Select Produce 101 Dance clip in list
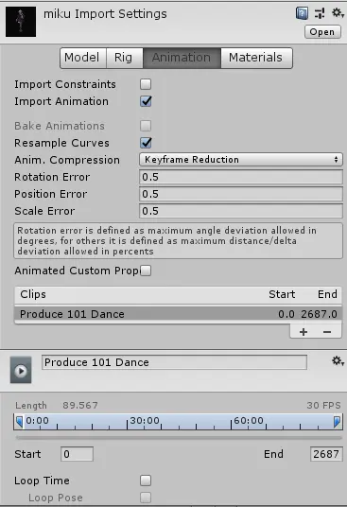The image size is (347, 507). coord(178,314)
